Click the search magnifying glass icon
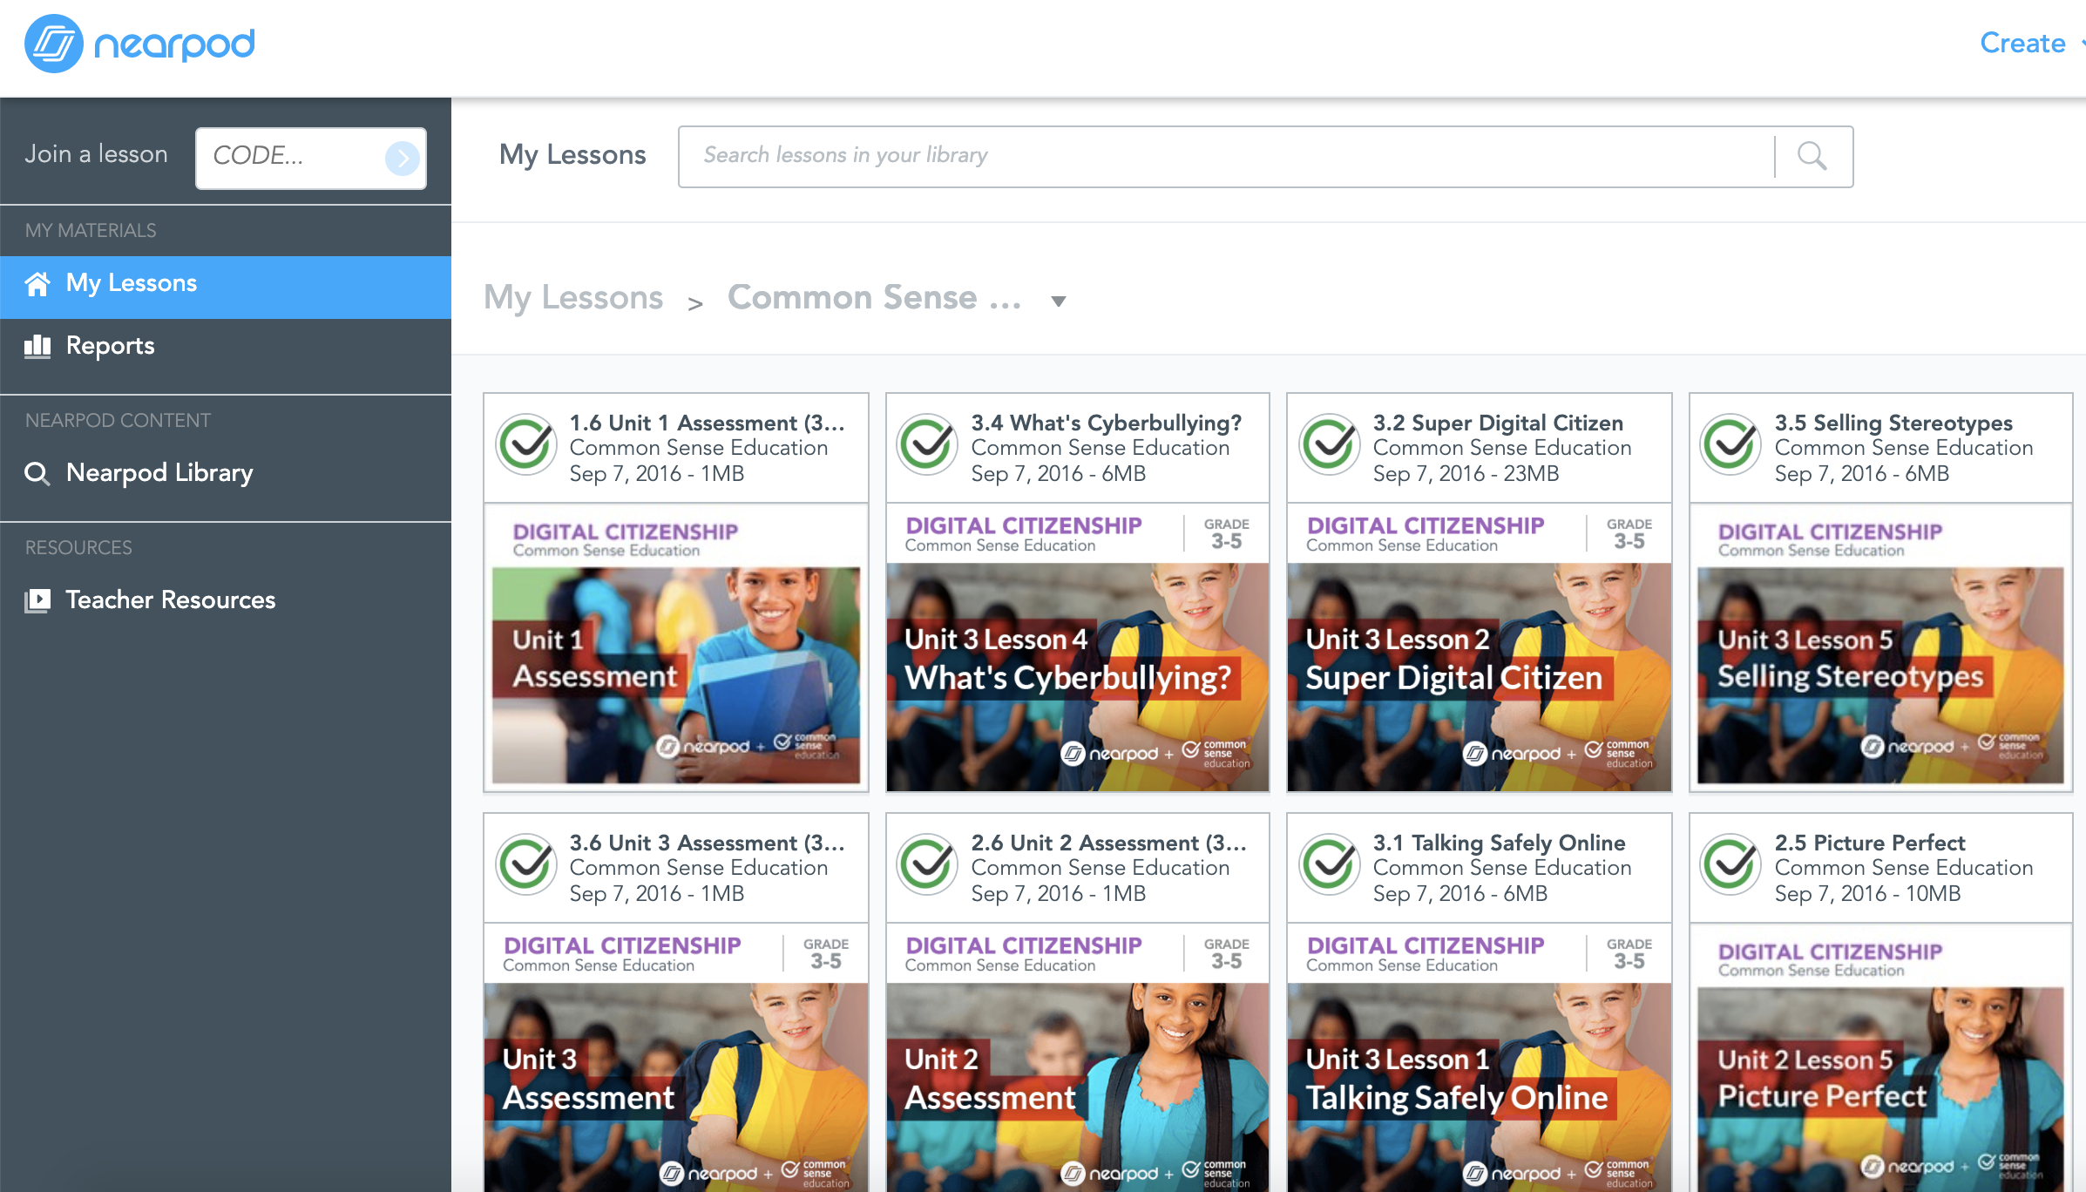This screenshot has height=1192, width=2086. click(x=1812, y=156)
